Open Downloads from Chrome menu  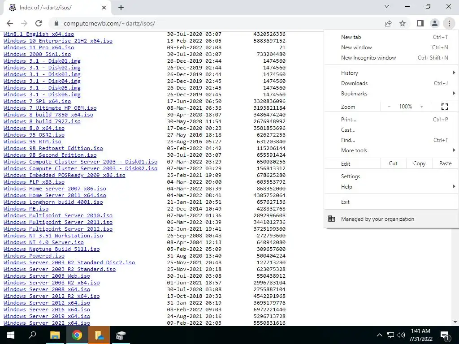click(391, 83)
